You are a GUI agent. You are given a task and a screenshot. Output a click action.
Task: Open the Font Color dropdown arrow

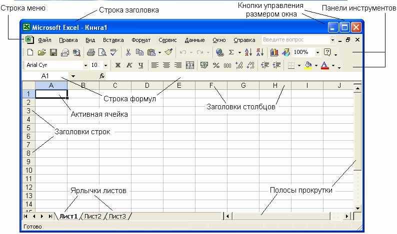(x=333, y=66)
